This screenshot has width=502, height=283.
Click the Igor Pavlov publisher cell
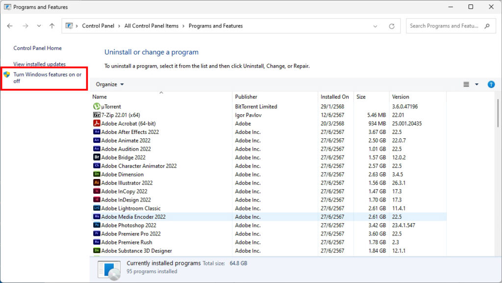tap(248, 115)
